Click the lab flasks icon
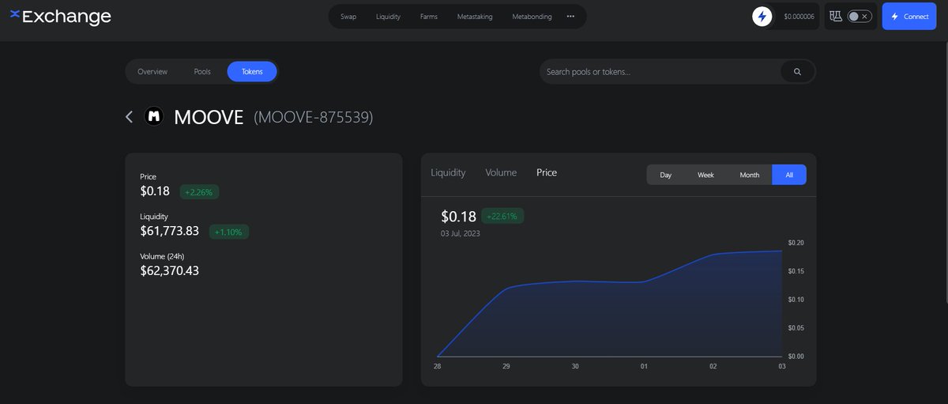The height and width of the screenshot is (404, 948). 835,17
